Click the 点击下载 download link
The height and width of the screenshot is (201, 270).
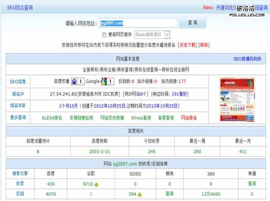pos(187,45)
